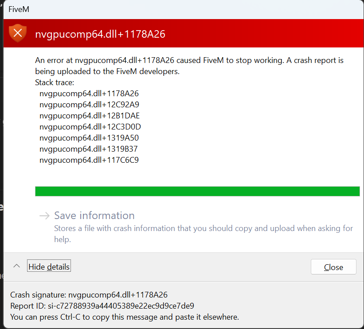Activate Save information to store crash file
This screenshot has height=329, width=364.
(94, 215)
